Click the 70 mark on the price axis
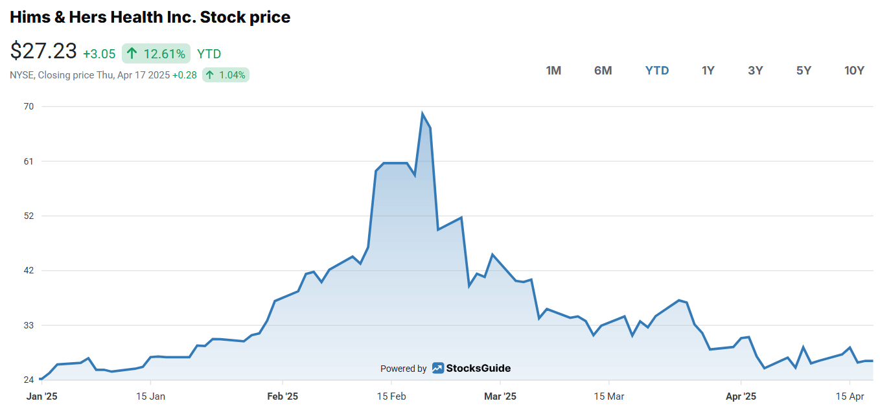 (28, 106)
